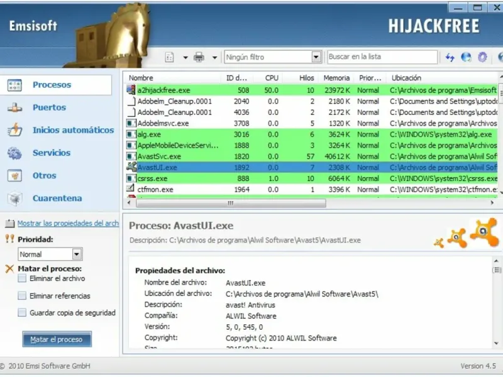Click the ctfmon.exe pencil icon
Viewport: 503px width, 377px height.
pos(131,188)
